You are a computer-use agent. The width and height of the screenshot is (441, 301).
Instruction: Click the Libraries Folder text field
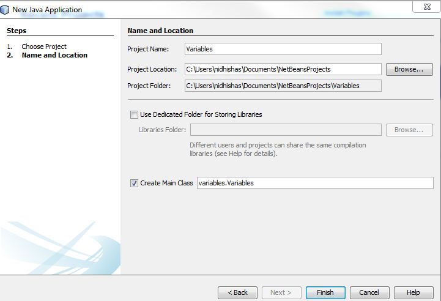(286, 130)
